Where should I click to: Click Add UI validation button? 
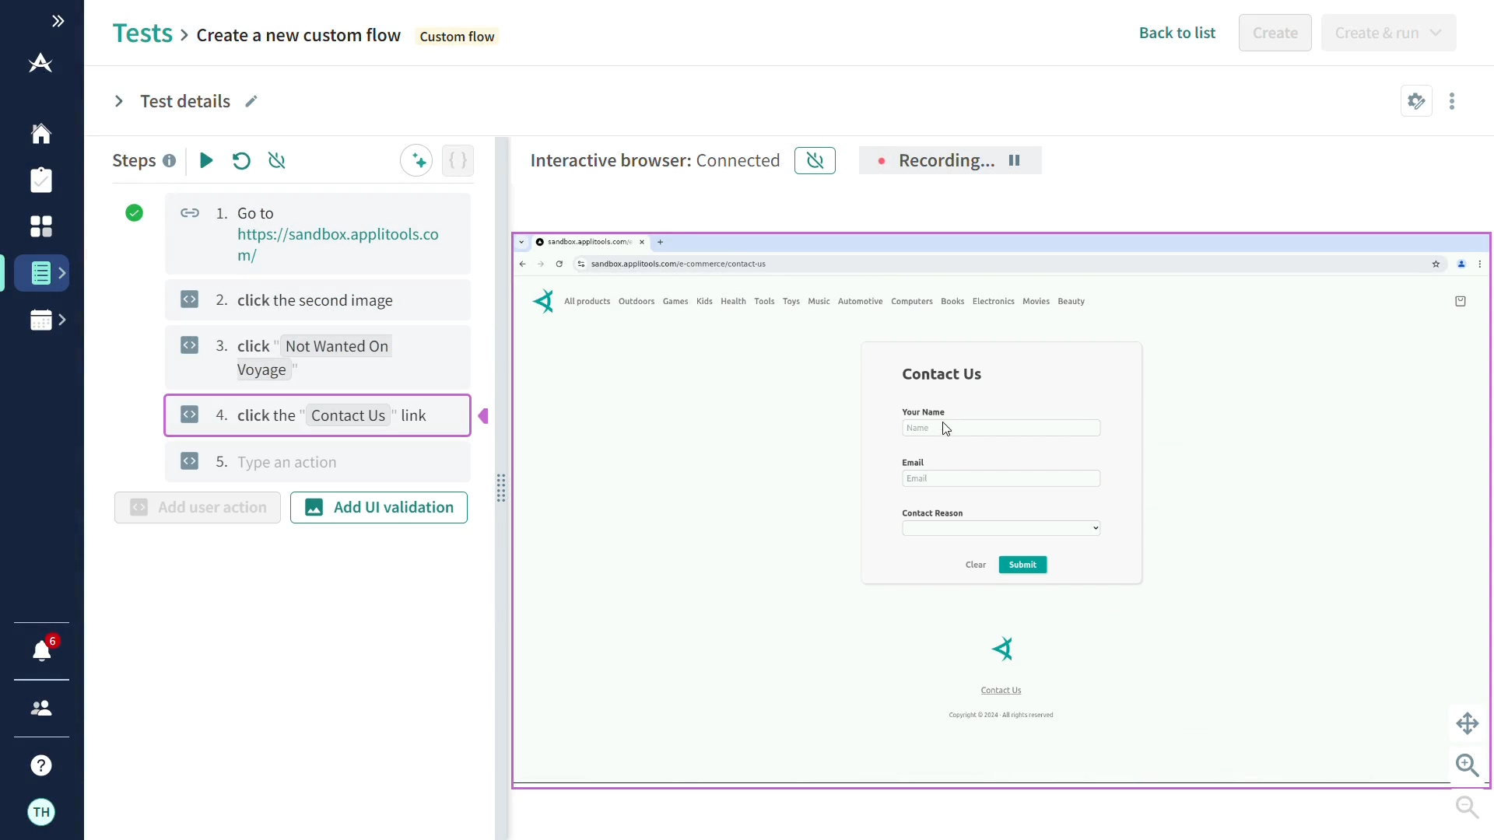click(379, 507)
